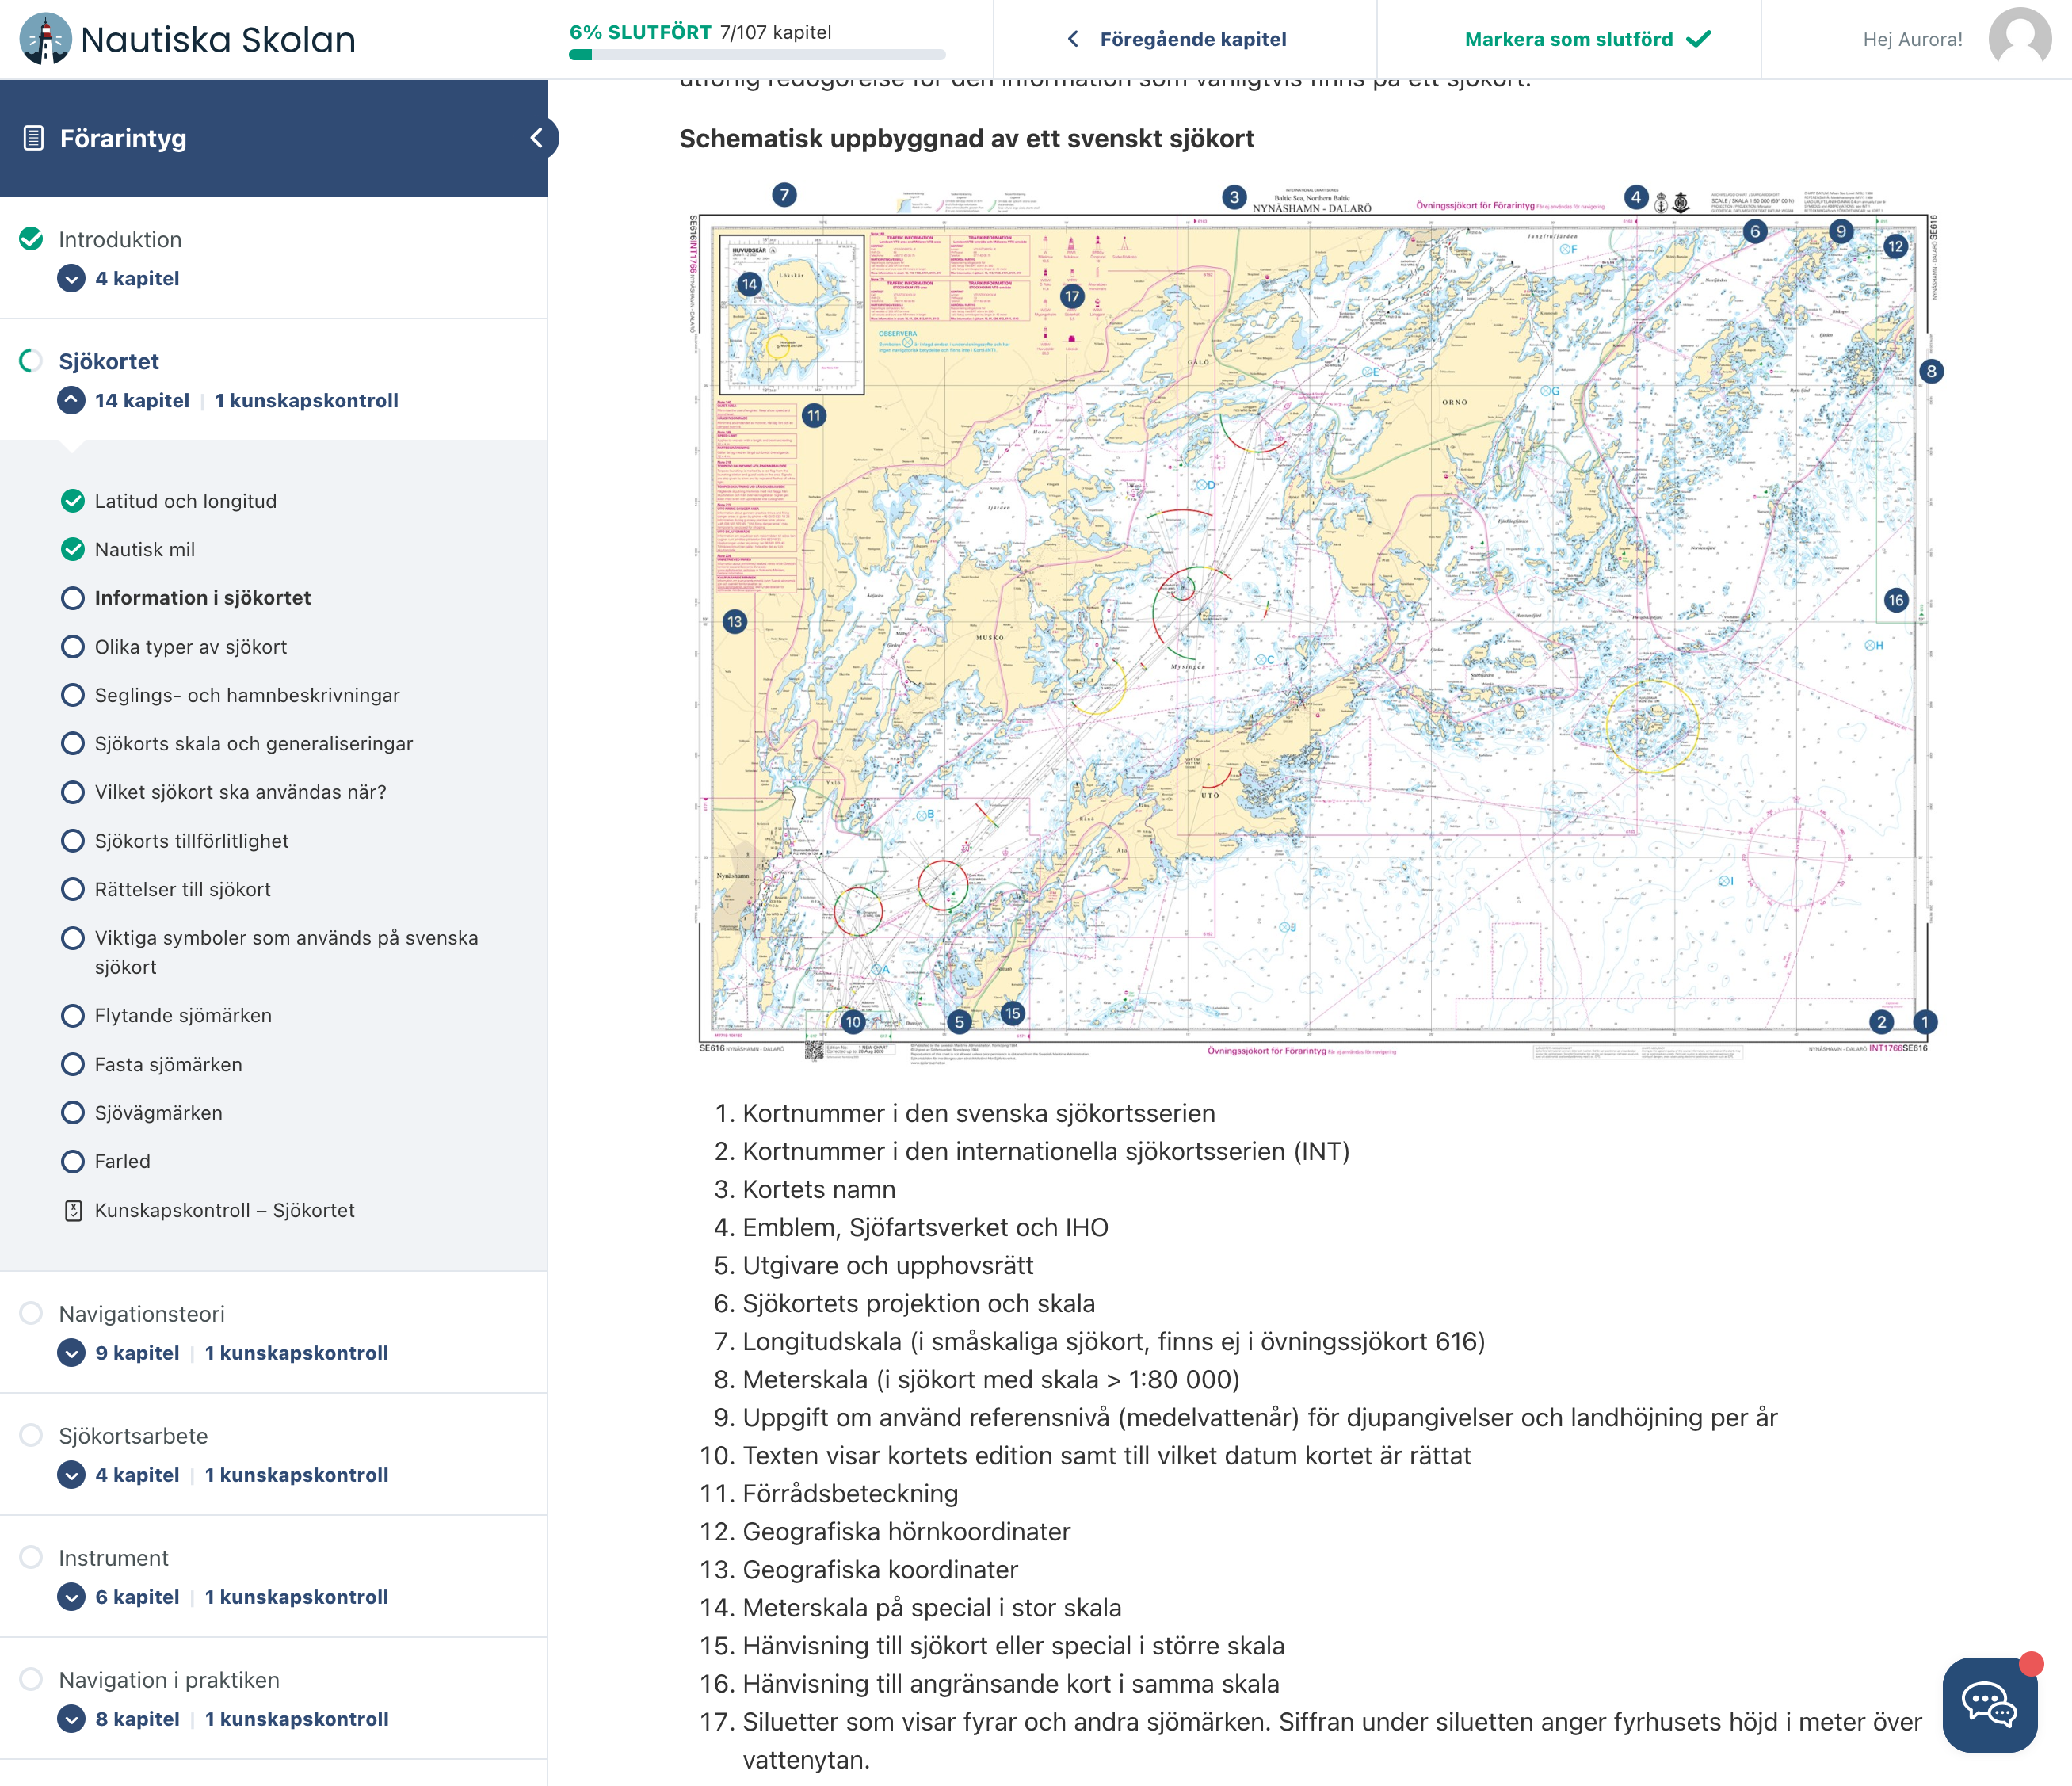Click the Kunskapskontroll Sjökortet quiz icon

pyautogui.click(x=73, y=1210)
